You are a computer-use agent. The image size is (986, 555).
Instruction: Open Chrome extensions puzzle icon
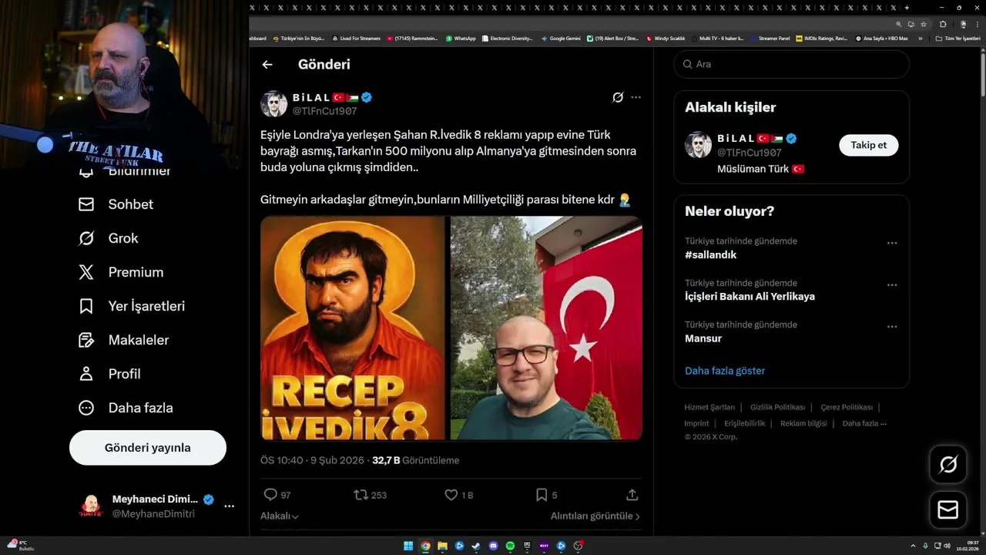coord(943,24)
